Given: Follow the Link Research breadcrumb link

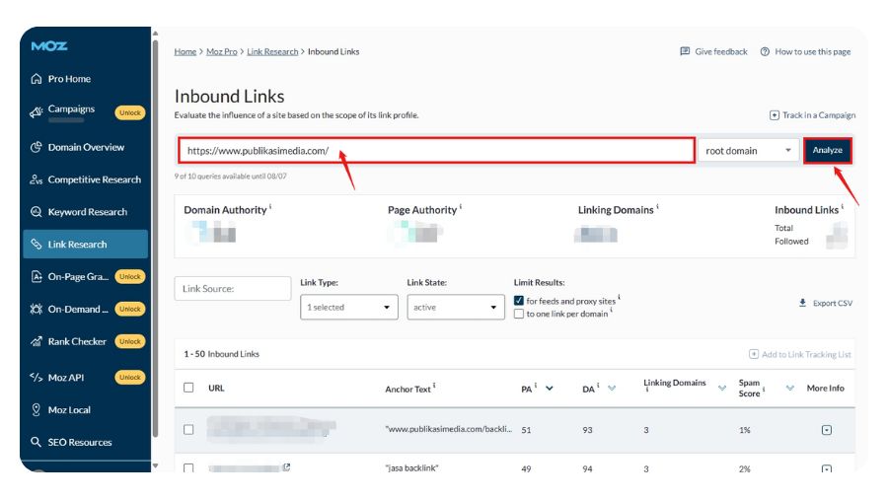Looking at the screenshot, I should [272, 51].
